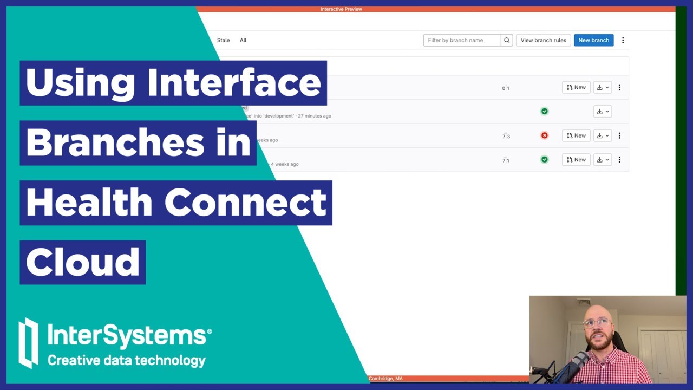Click the View branch rules button
Image resolution: width=693 pixels, height=390 pixels.
(544, 40)
